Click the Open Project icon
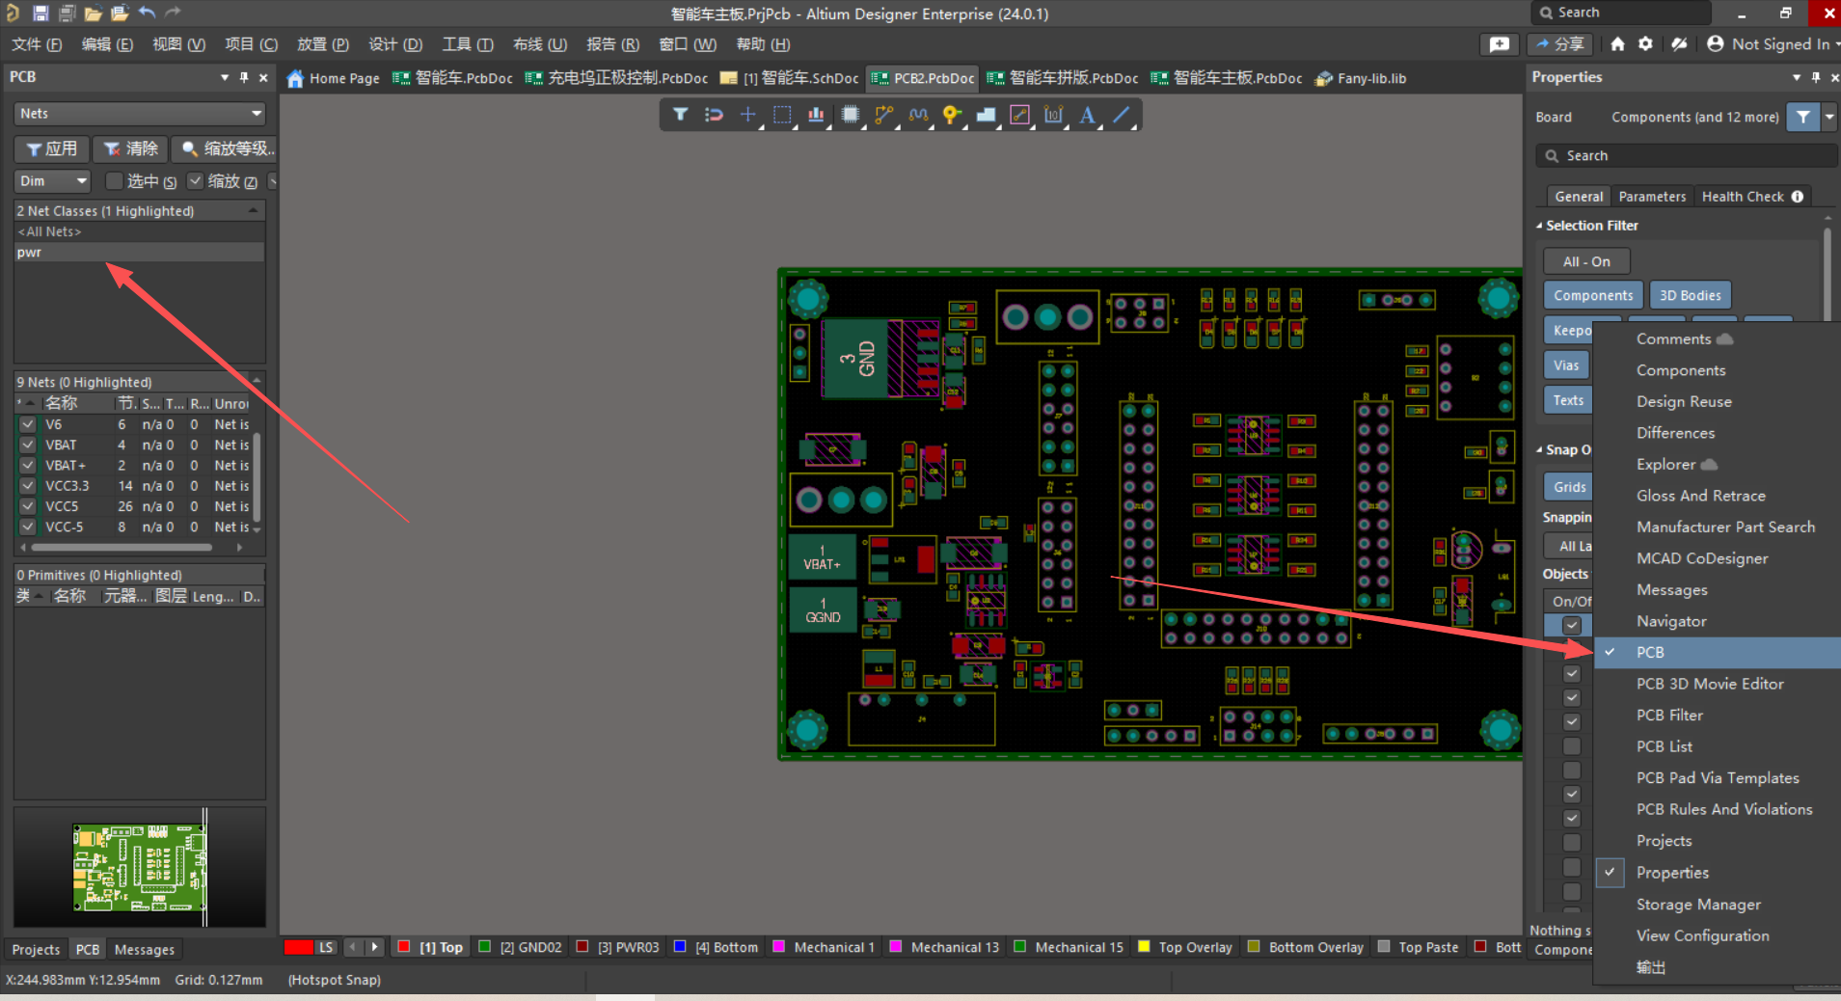Image resolution: width=1841 pixels, height=1001 pixels. (x=120, y=14)
